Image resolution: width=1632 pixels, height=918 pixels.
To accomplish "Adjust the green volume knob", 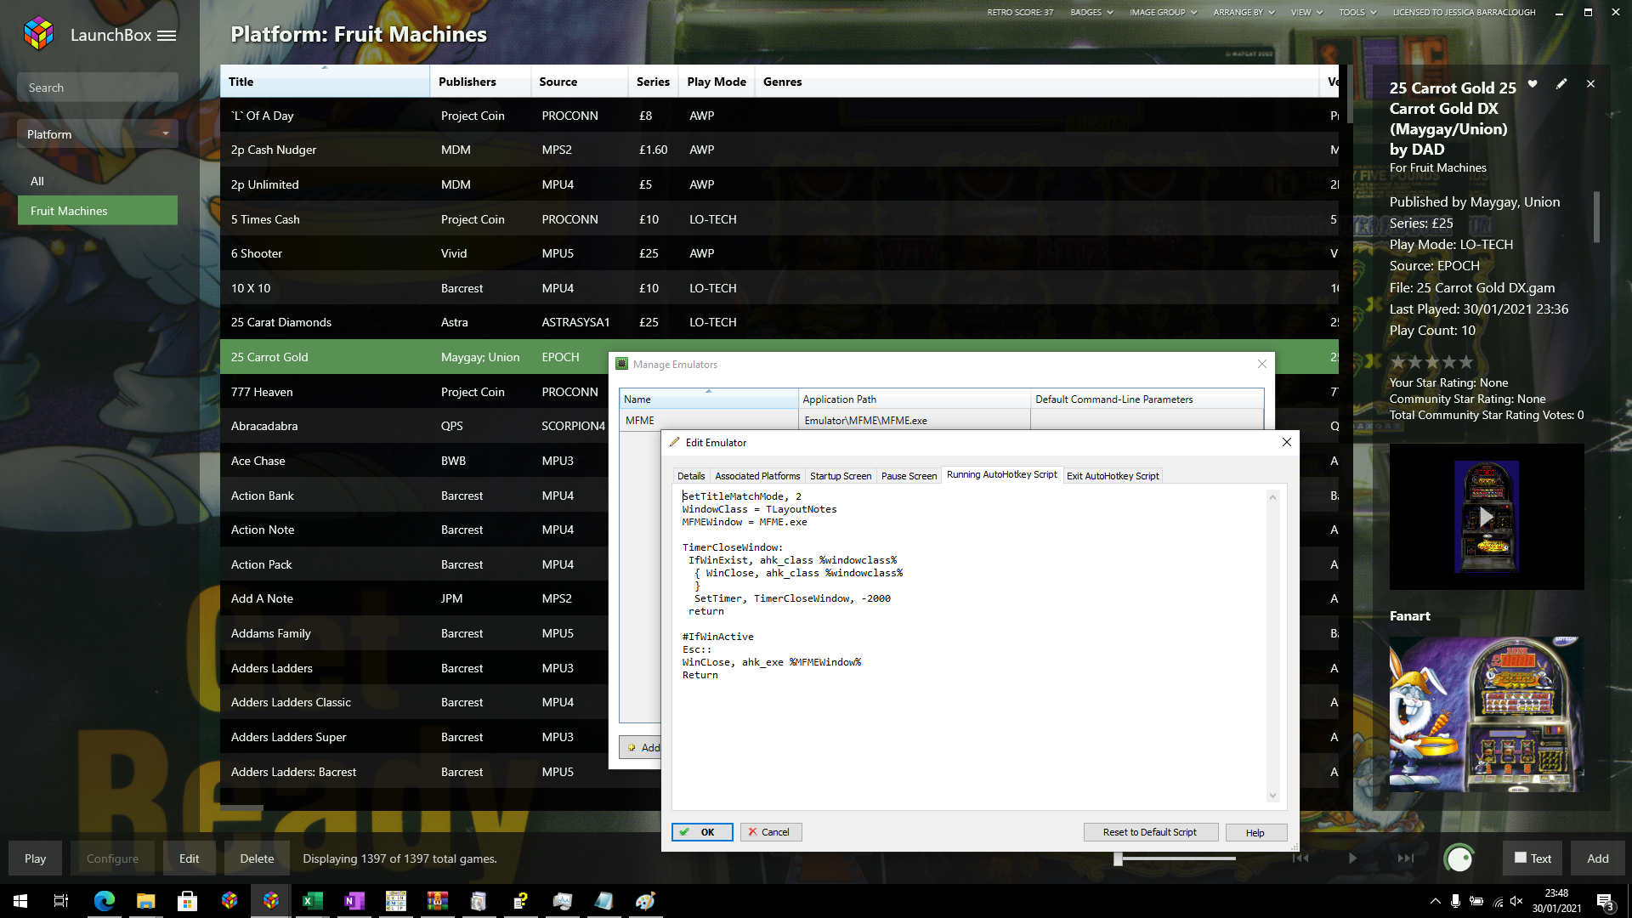I will click(1459, 858).
